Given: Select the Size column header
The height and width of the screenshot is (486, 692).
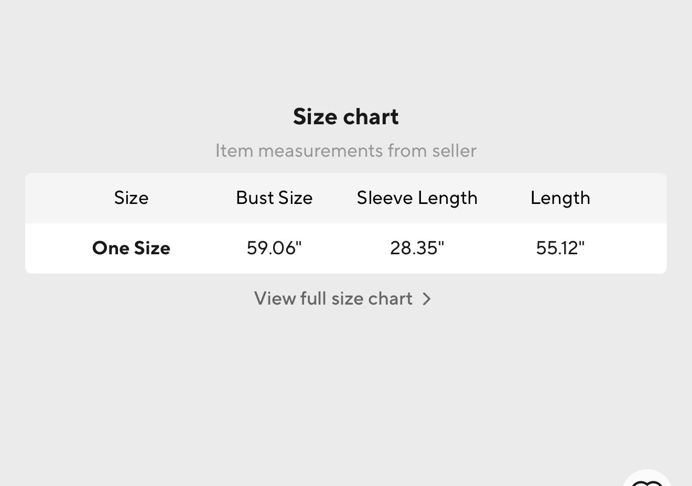Looking at the screenshot, I should 131,198.
